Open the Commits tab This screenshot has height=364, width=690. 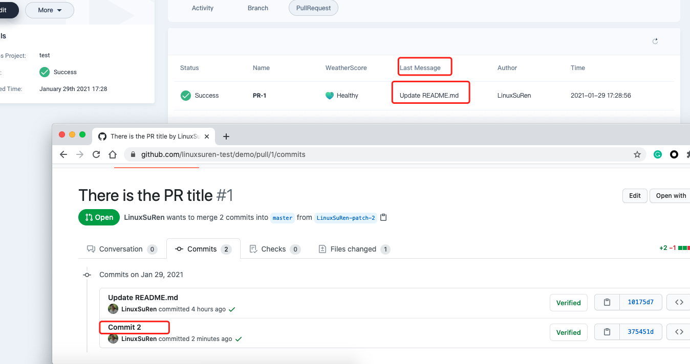[x=203, y=249]
